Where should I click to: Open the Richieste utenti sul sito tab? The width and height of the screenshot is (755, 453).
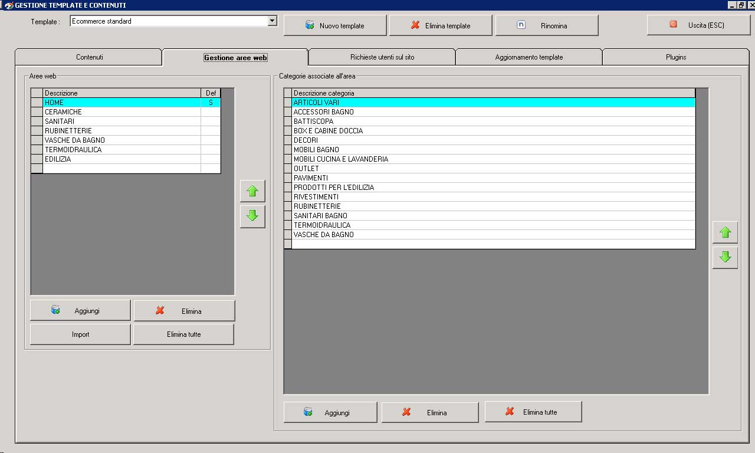(x=382, y=57)
